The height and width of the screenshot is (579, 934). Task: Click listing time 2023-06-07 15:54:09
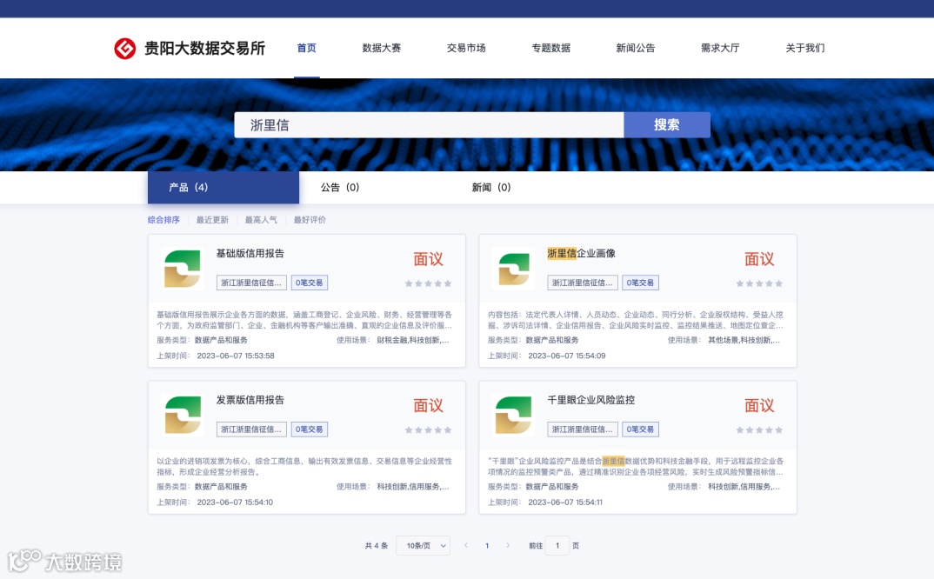click(566, 356)
